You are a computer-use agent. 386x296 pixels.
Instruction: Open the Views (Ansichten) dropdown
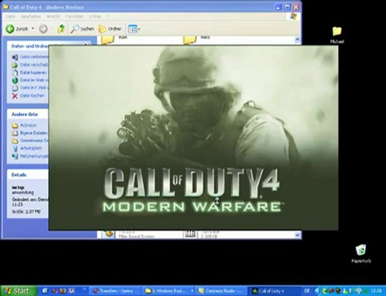pyautogui.click(x=134, y=29)
